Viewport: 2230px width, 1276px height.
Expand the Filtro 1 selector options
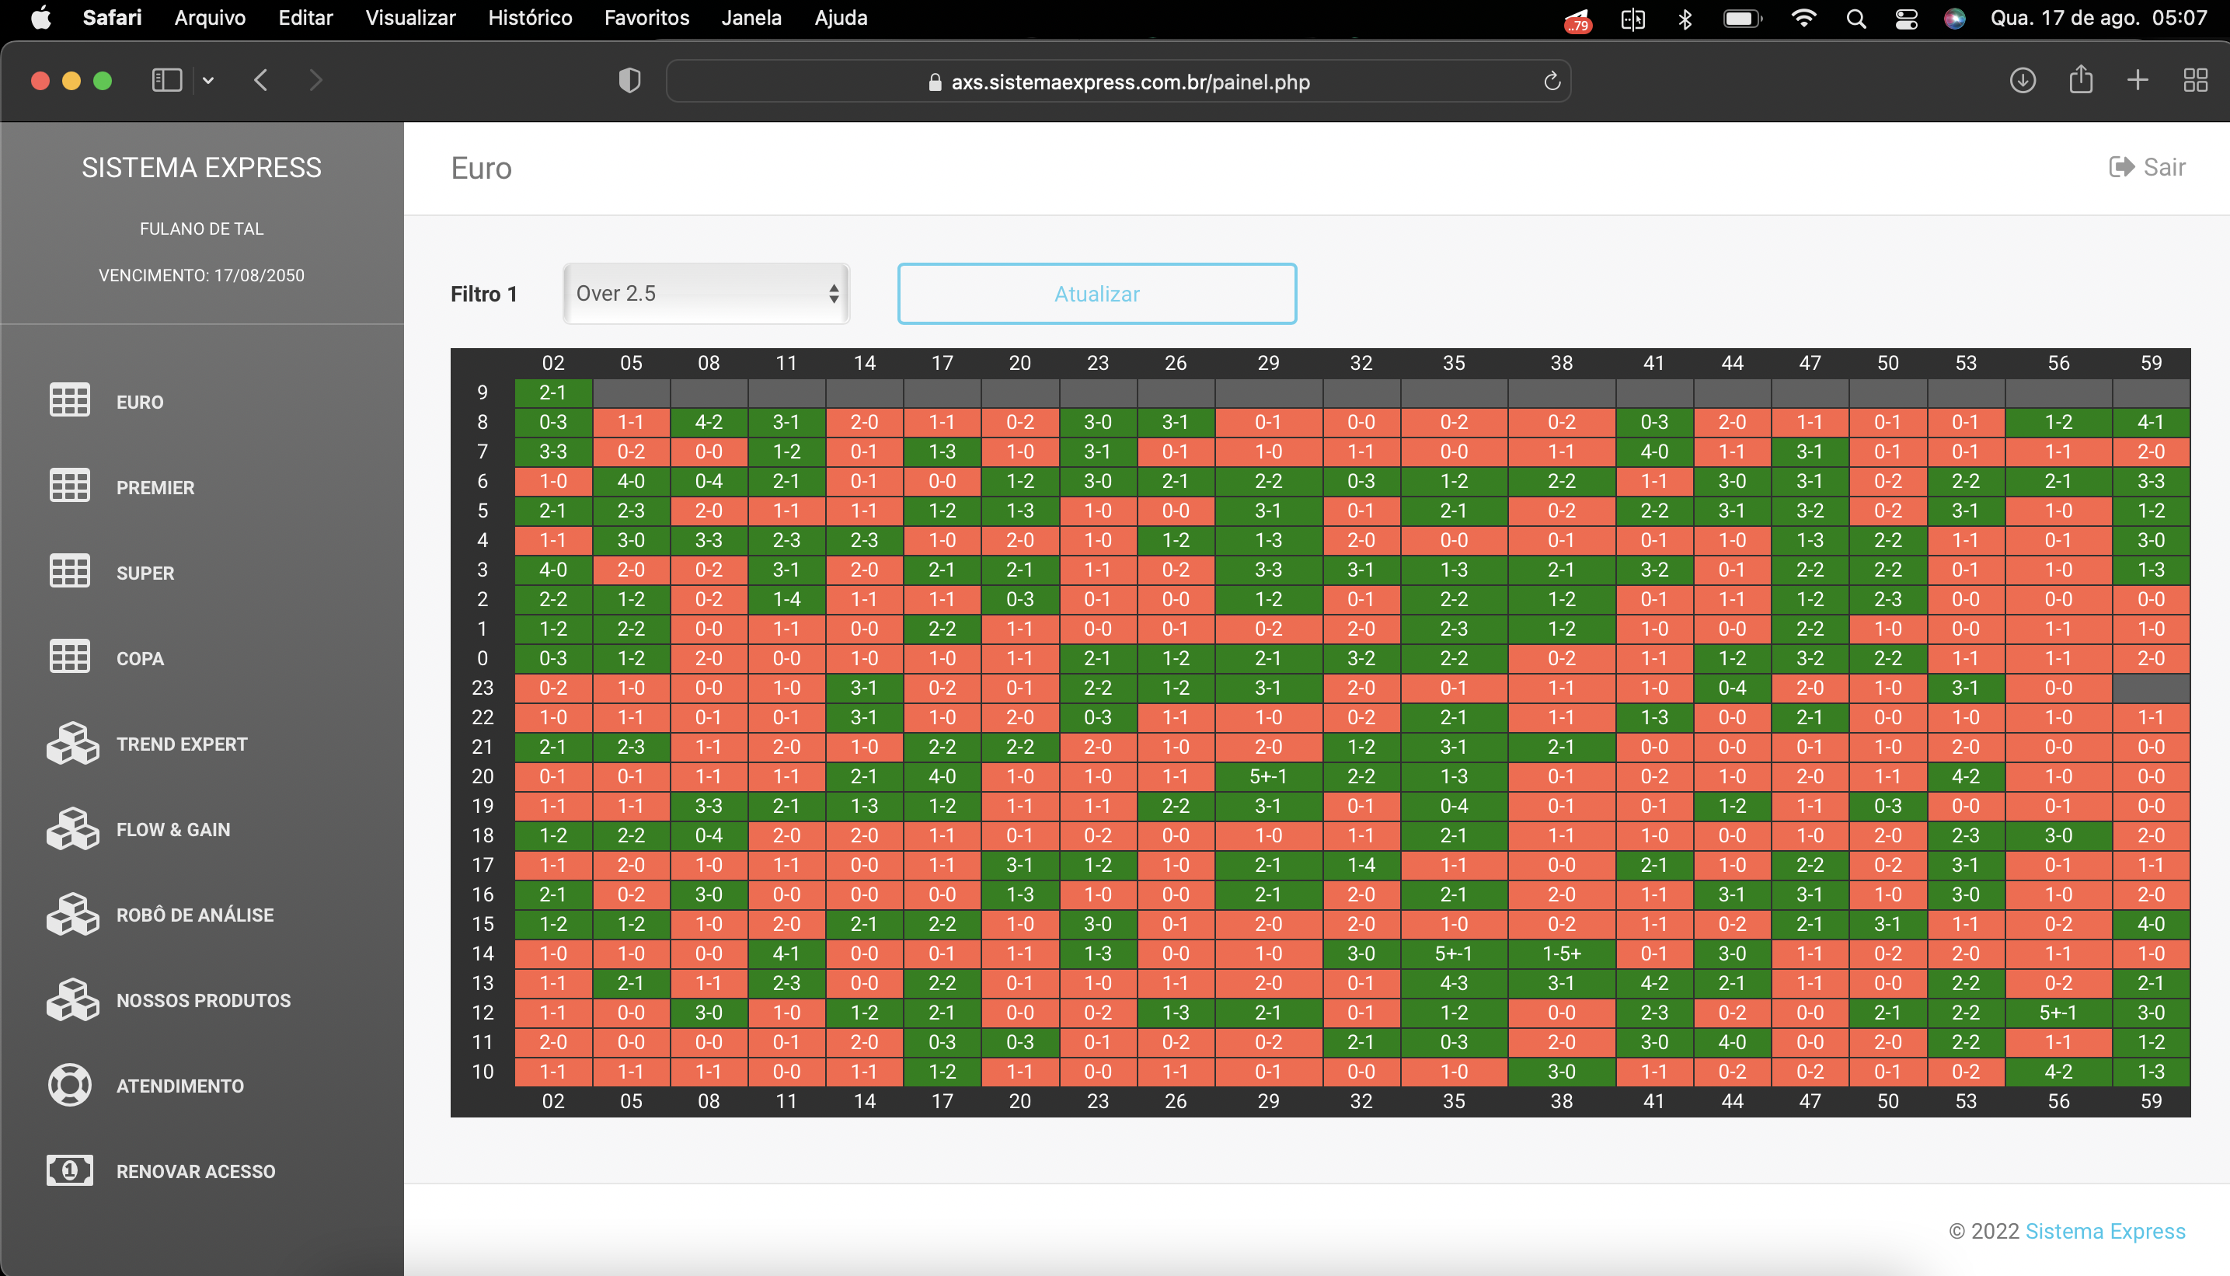pos(703,292)
